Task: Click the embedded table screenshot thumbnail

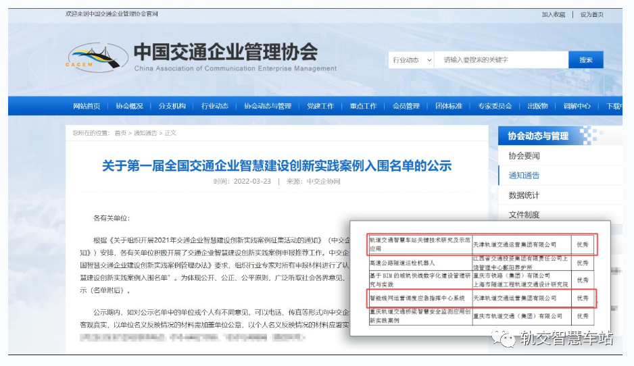Action: [x=481, y=278]
